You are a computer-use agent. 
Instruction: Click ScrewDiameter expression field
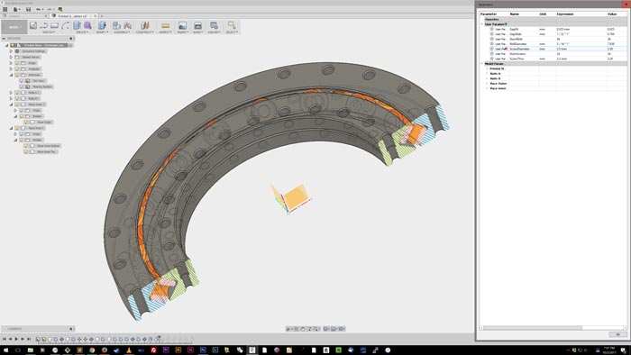coord(581,49)
